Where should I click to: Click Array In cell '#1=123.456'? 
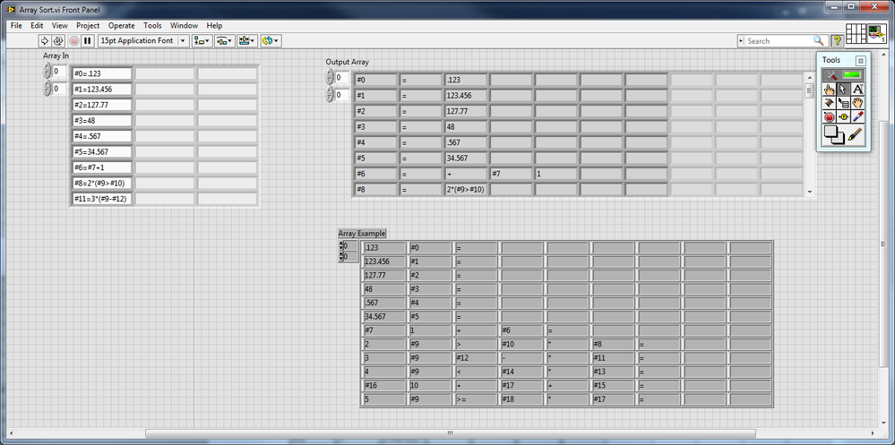click(101, 89)
